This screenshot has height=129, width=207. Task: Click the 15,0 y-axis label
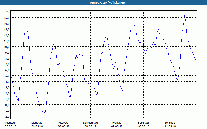[x=7, y=18]
